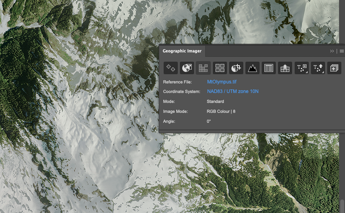Open the Terrain Shader mountain icon
This screenshot has width=345, height=213.
[252, 68]
